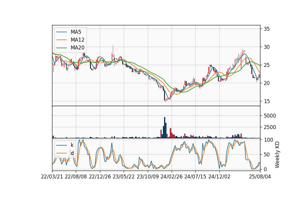The image size is (289, 208).
Task: Click the volume axis value 5000
Action: (270, 116)
